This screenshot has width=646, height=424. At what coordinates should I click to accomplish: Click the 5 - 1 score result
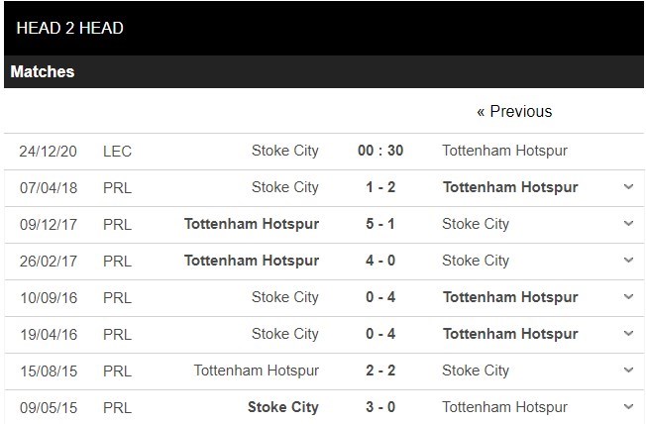(379, 224)
